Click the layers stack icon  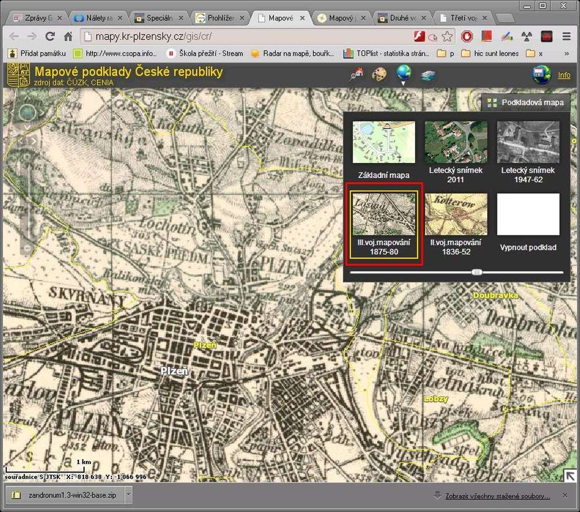point(429,75)
